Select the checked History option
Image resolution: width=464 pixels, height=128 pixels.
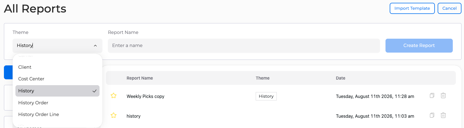(x=57, y=91)
